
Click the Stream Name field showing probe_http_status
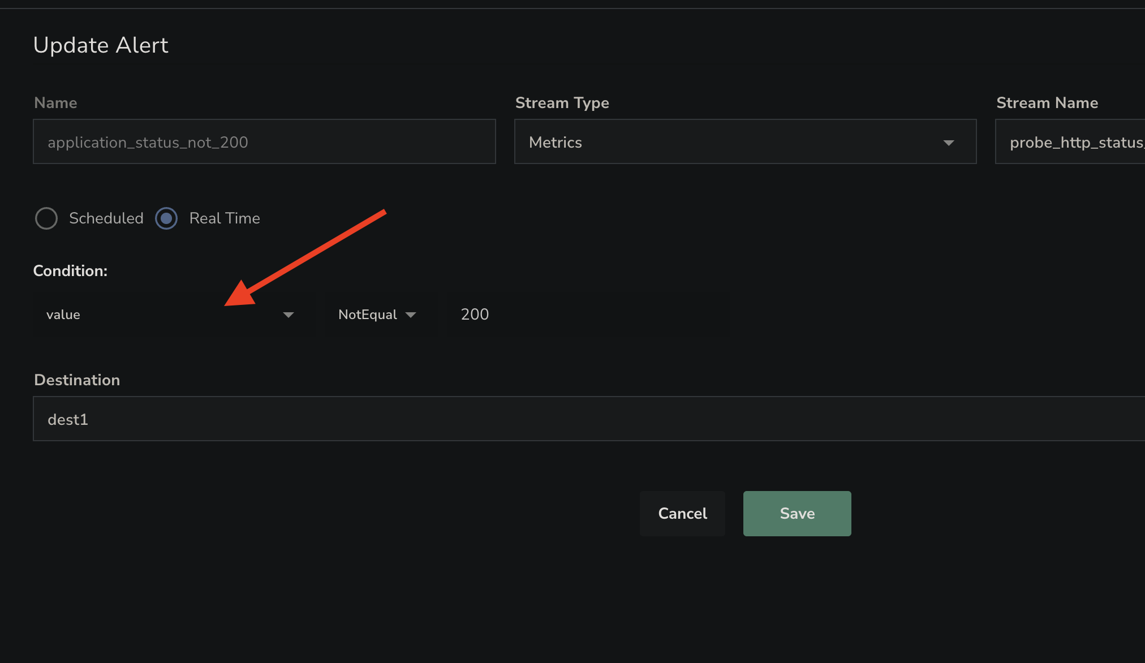[1075, 142]
